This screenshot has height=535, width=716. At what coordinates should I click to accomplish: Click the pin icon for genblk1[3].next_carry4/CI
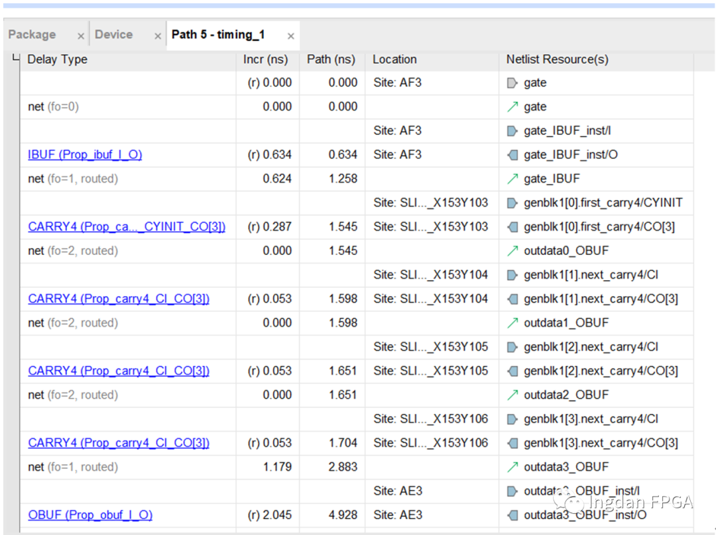[512, 419]
